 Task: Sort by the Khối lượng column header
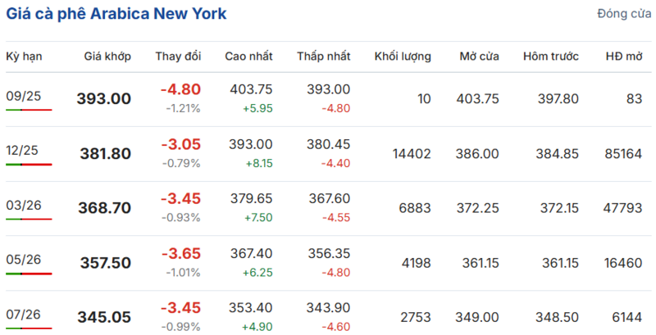pos(403,57)
